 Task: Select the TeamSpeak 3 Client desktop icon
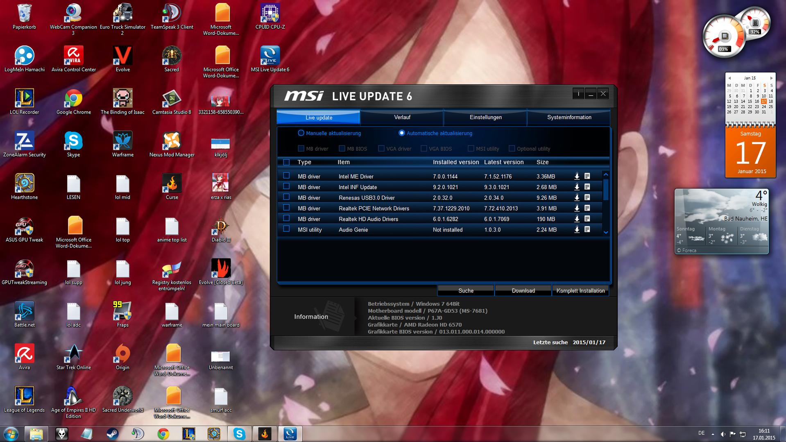(172, 16)
